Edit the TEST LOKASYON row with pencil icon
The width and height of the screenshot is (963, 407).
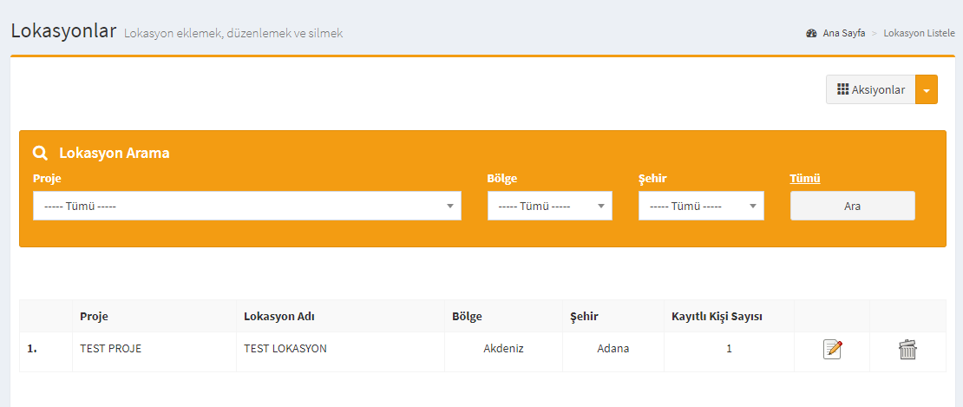[x=832, y=349]
